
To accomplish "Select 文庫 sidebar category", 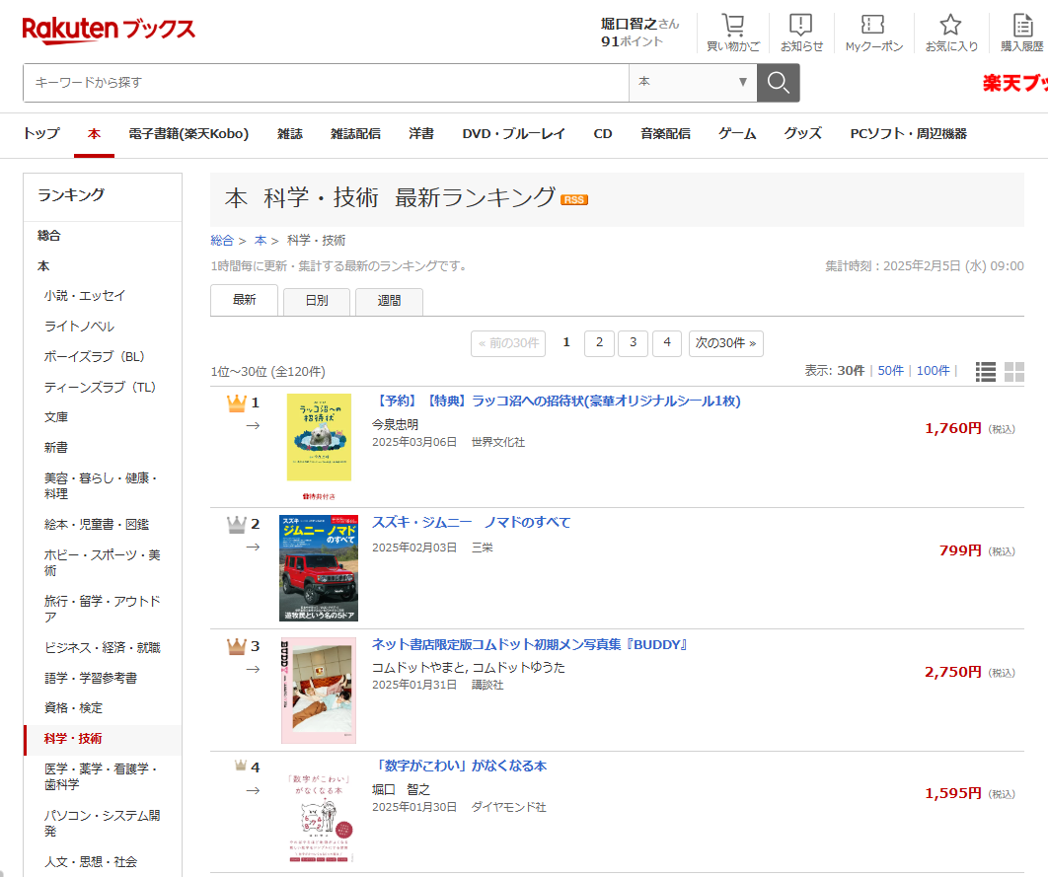I will tap(56, 417).
